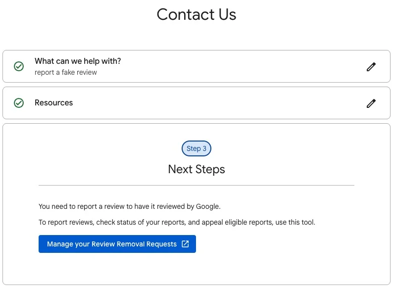Click the green checkmark next to Resources
Screen dimensions: 393x288
(19, 103)
